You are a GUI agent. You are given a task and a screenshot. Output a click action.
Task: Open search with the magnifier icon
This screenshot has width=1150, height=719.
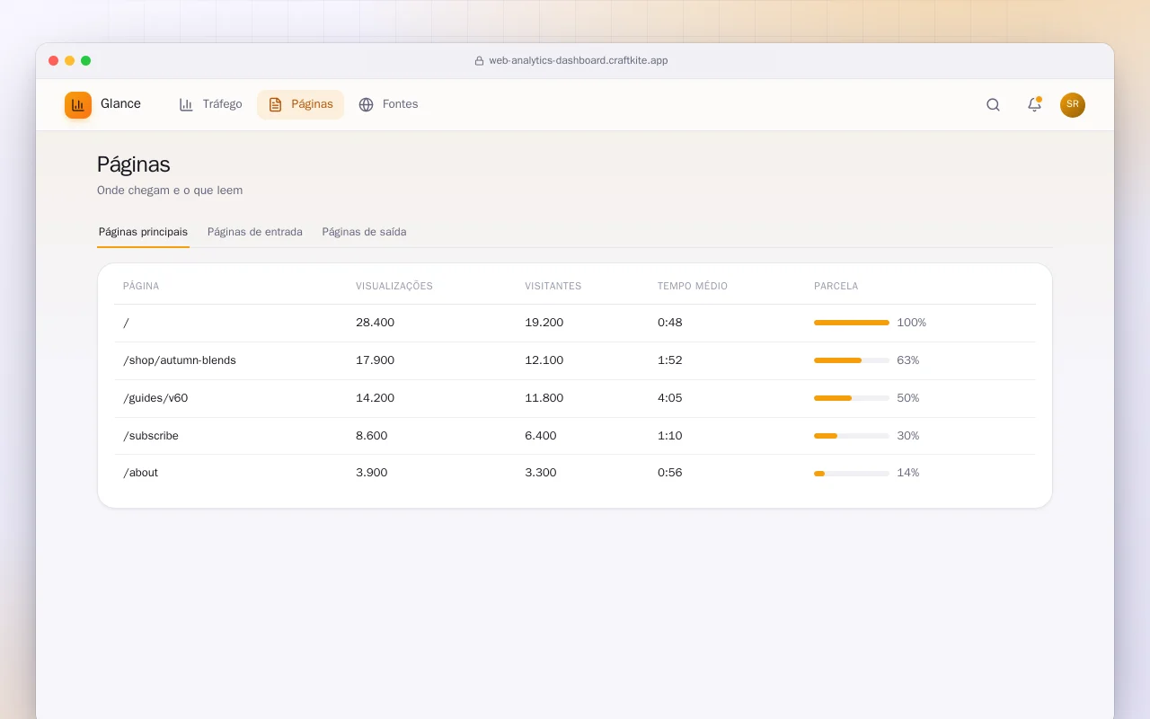(993, 104)
